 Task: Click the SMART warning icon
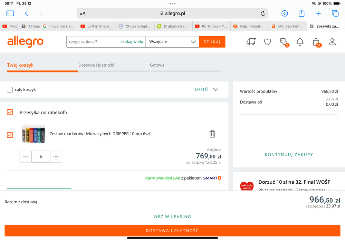219,178
